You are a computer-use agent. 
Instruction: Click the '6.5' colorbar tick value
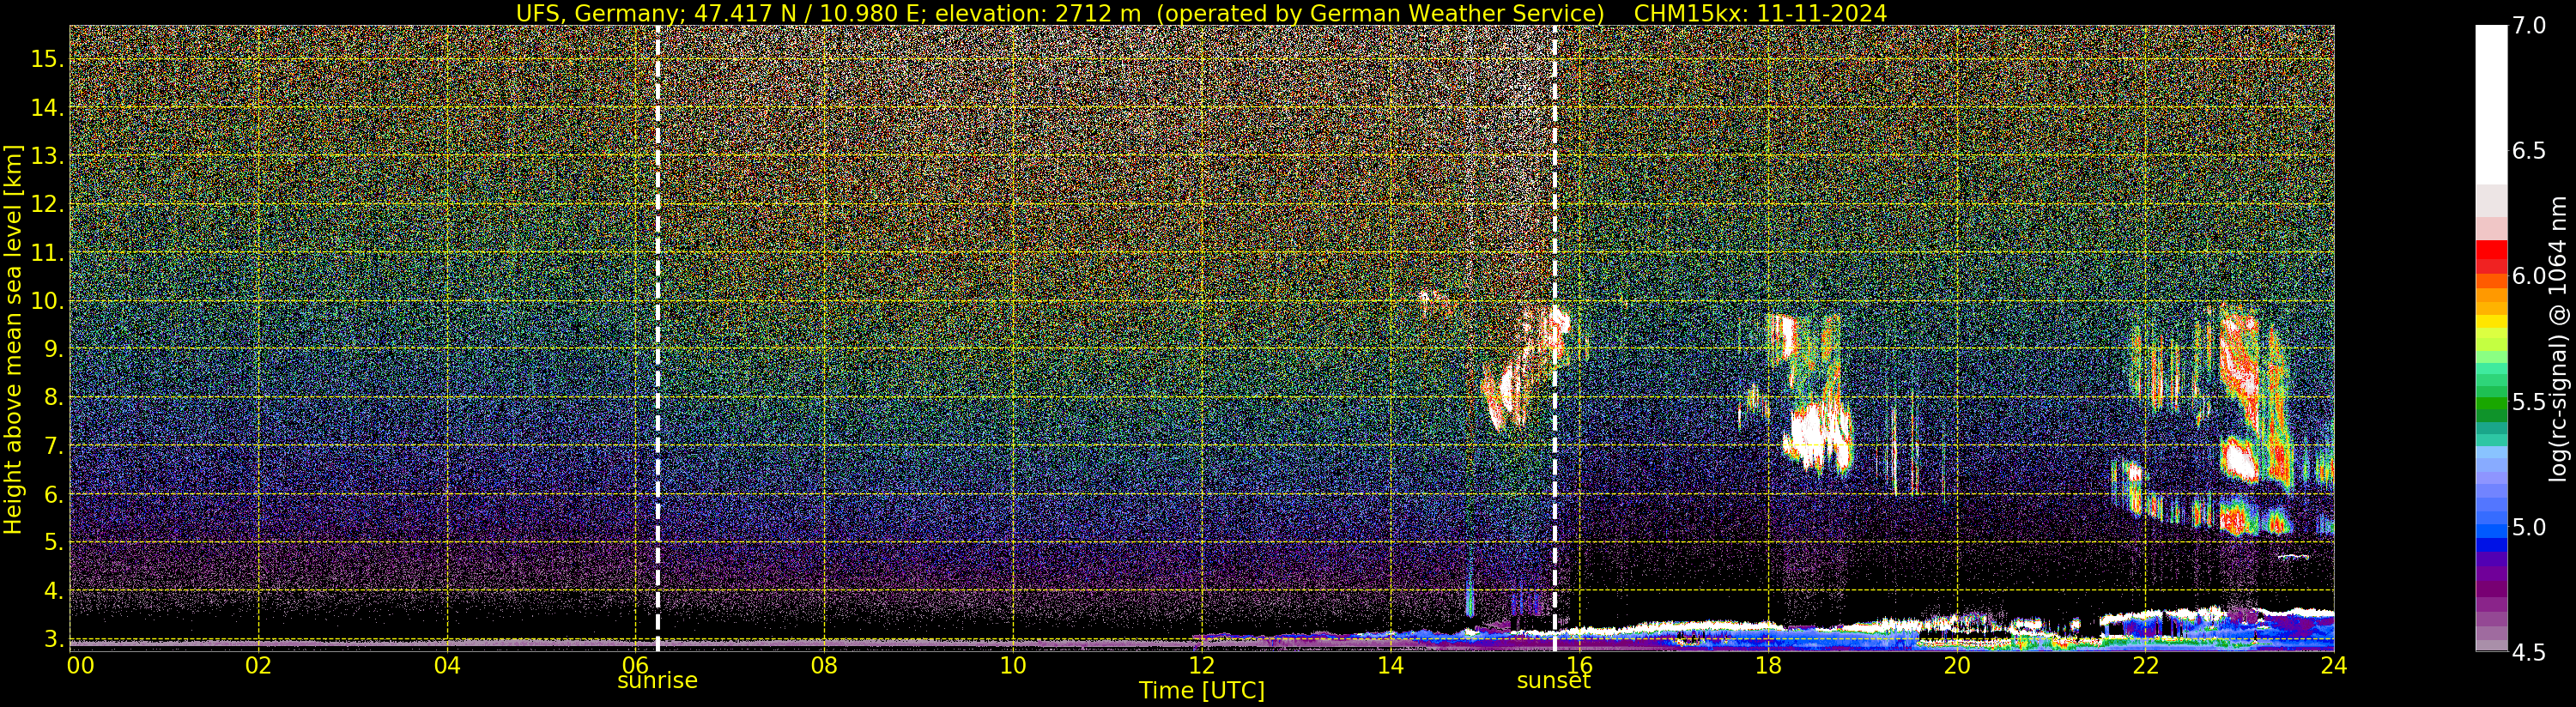pyautogui.click(x=2529, y=151)
